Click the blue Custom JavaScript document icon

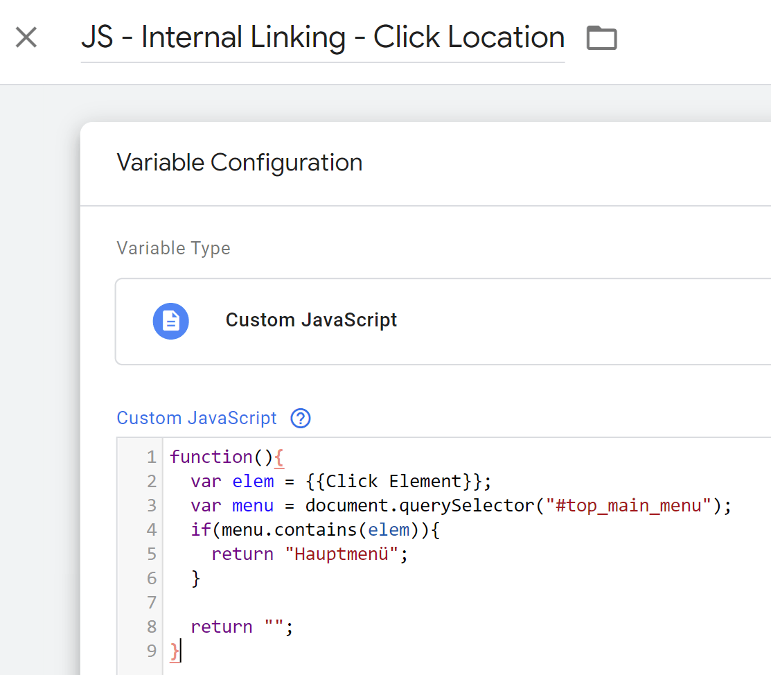click(170, 321)
